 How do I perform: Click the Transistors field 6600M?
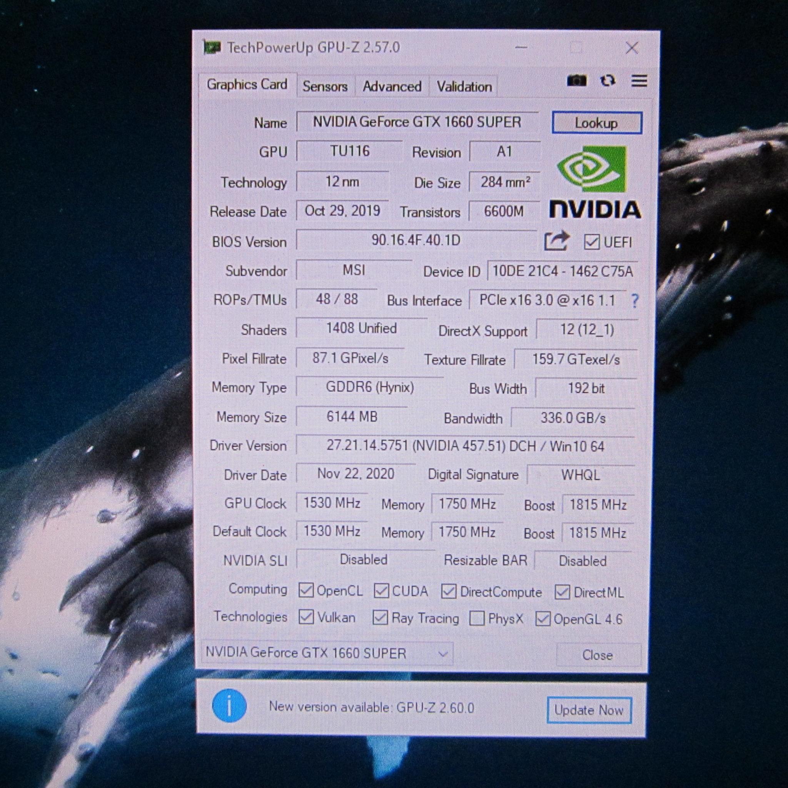coord(504,211)
